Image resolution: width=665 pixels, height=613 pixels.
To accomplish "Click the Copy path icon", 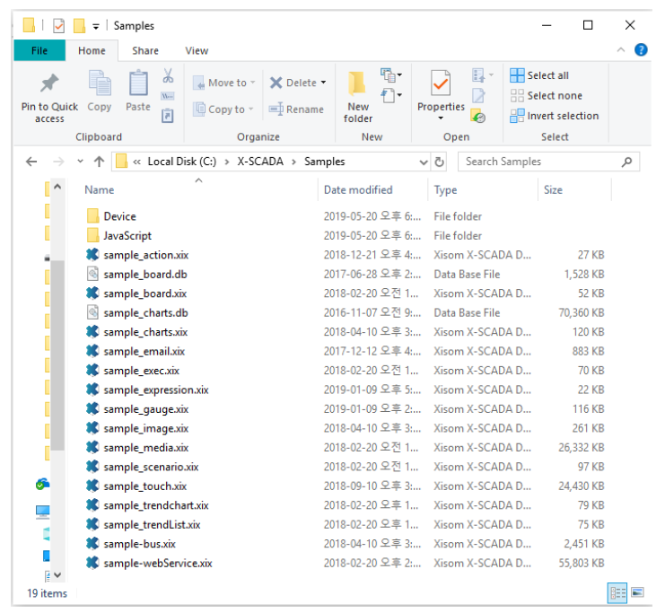I will click(168, 96).
